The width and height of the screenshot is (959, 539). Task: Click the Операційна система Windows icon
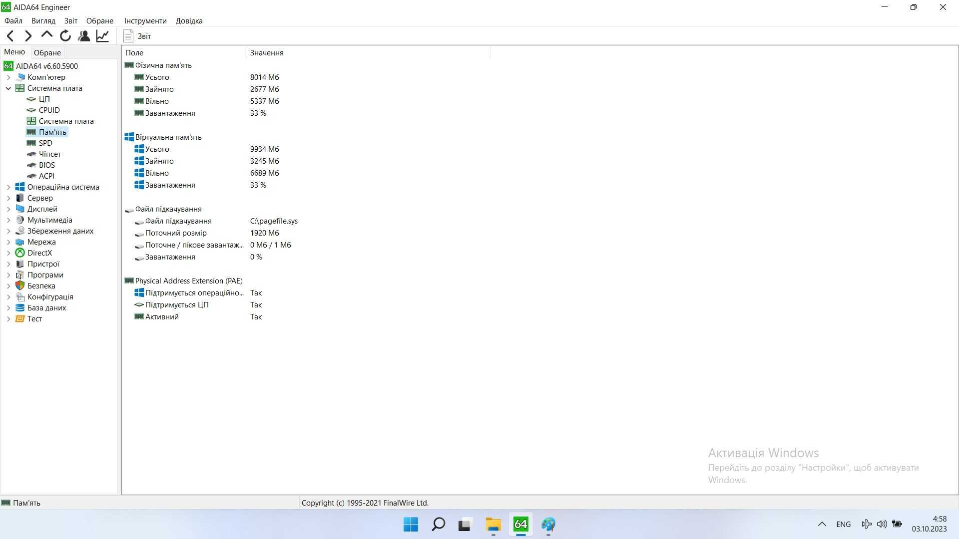(20, 187)
